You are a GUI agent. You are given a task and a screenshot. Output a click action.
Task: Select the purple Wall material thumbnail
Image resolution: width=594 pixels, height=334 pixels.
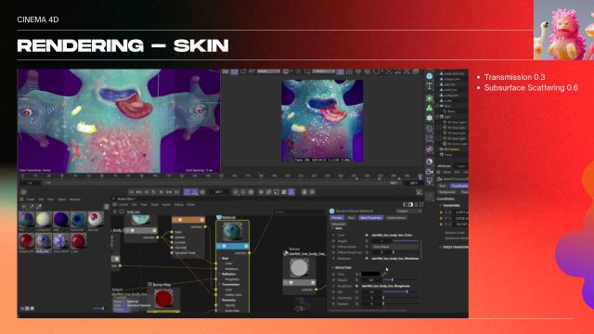point(60,220)
